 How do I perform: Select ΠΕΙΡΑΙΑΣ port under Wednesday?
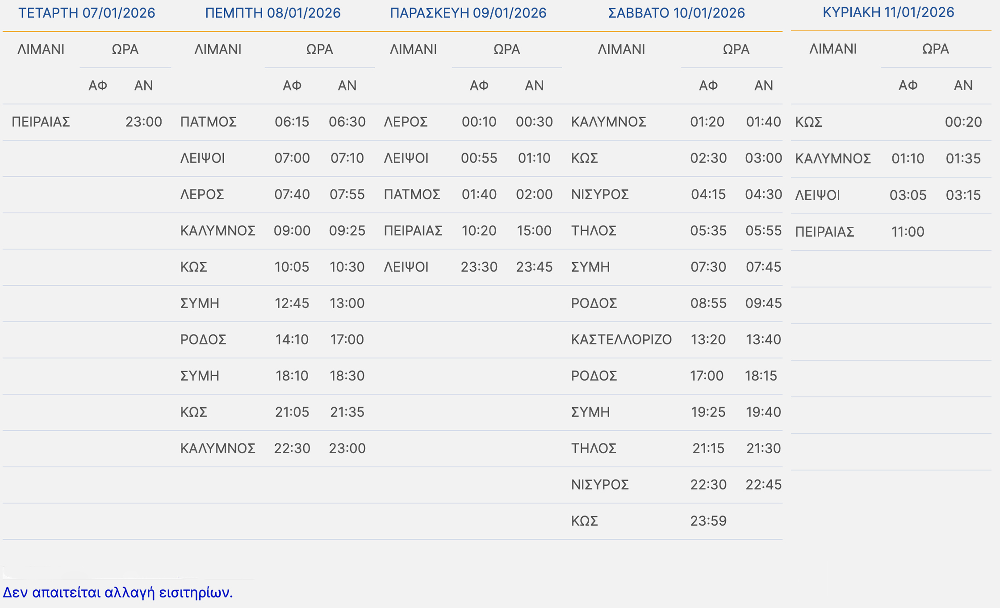pos(41,122)
